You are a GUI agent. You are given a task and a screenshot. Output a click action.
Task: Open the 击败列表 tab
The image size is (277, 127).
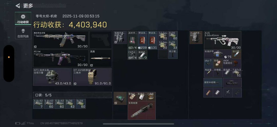pyautogui.click(x=23, y=33)
